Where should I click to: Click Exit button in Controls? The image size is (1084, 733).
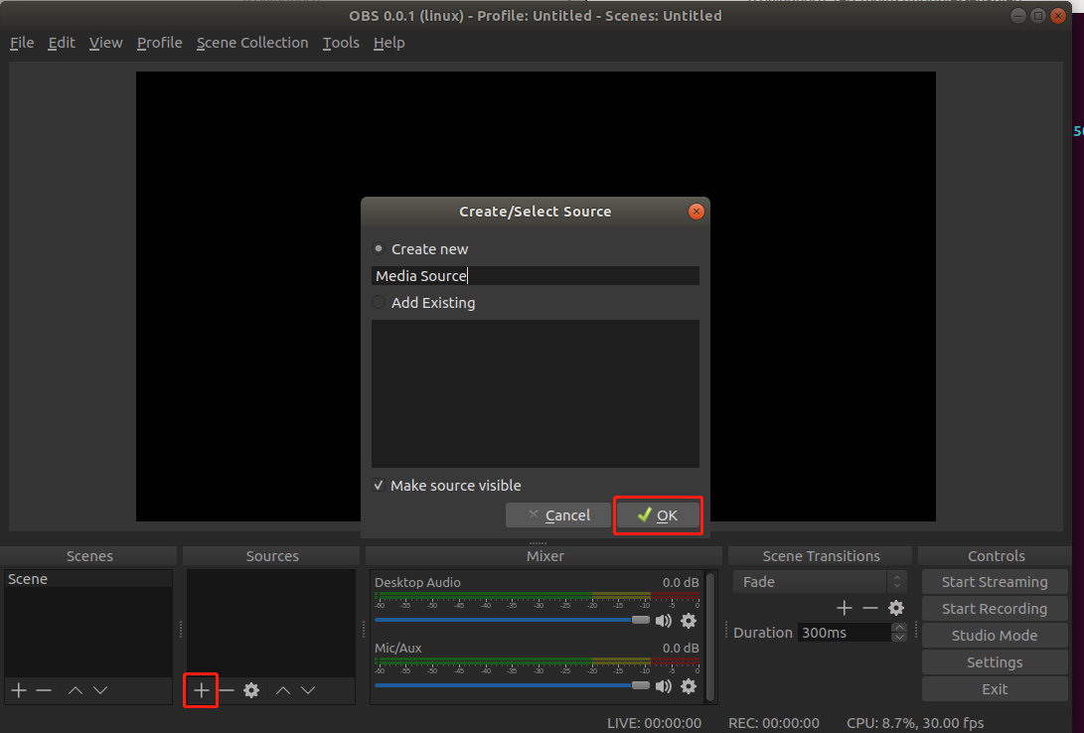point(995,689)
